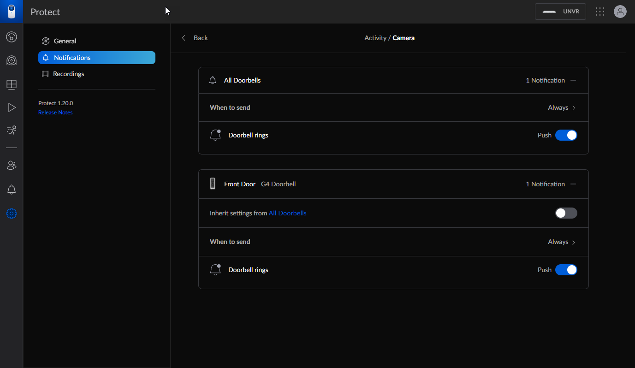Screen dimensions: 635x368
Task: Click the Protect 1.20.0 version text
Action: point(56,103)
